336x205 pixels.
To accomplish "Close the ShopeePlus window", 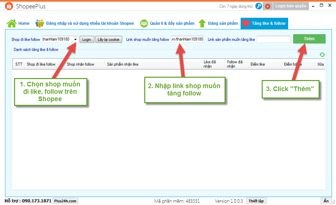I will click(330, 5).
